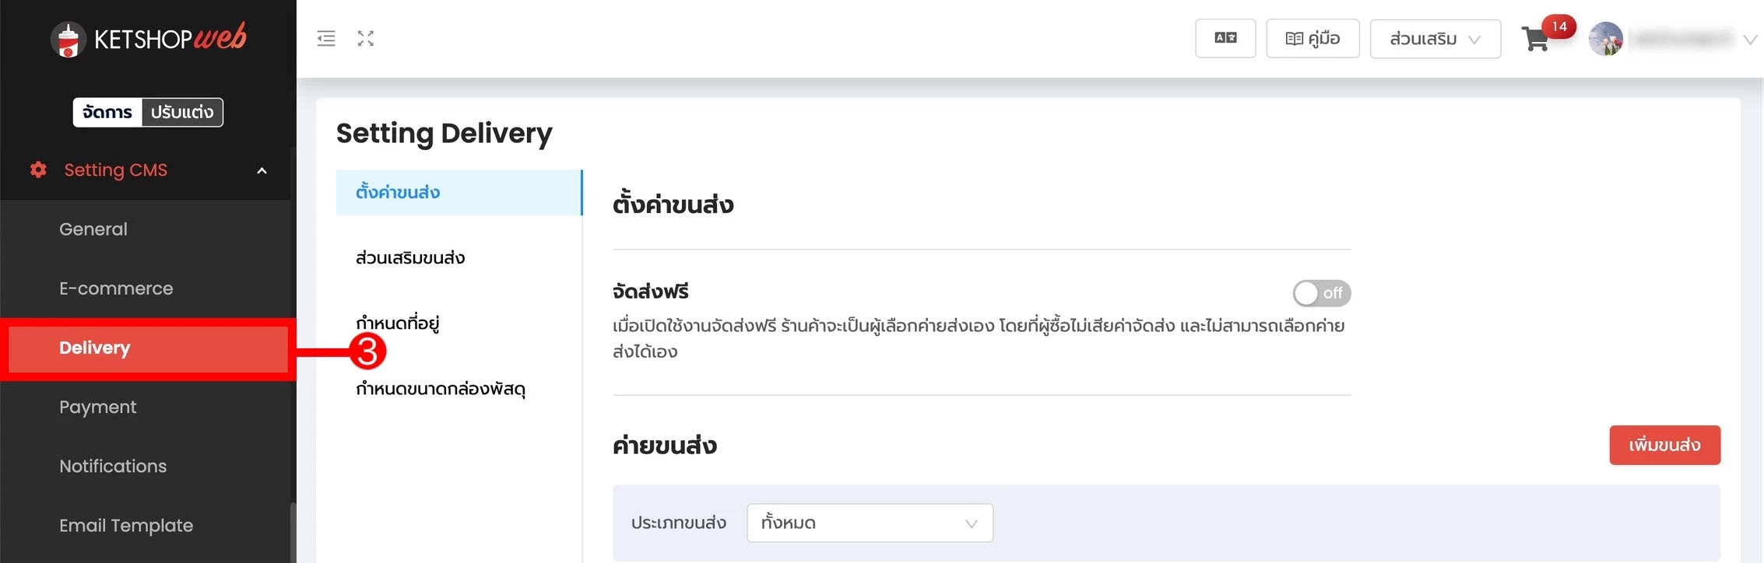Click the Setting CMS gear icon
Image resolution: width=1764 pixels, height=563 pixels.
(38, 170)
